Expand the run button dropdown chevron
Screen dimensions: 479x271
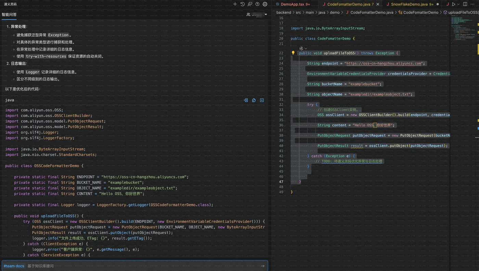tap(458, 4)
